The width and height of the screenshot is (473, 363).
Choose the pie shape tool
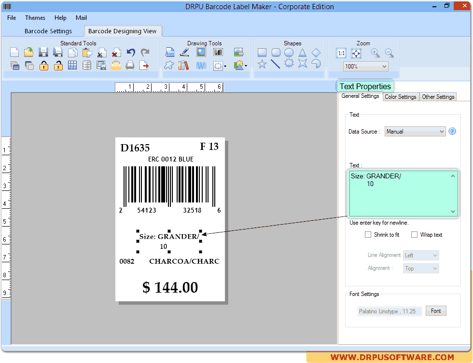click(316, 63)
